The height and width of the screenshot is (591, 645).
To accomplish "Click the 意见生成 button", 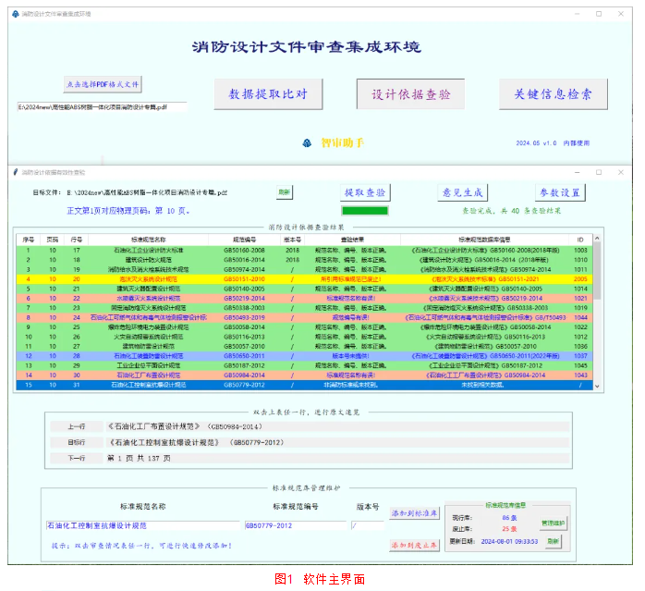I will pyautogui.click(x=463, y=192).
